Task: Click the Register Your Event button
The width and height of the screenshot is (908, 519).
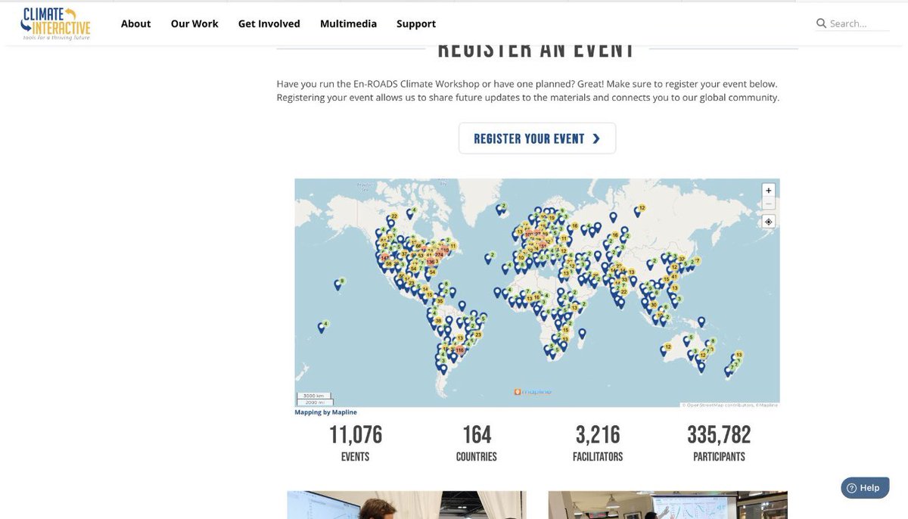Action: 537,138
